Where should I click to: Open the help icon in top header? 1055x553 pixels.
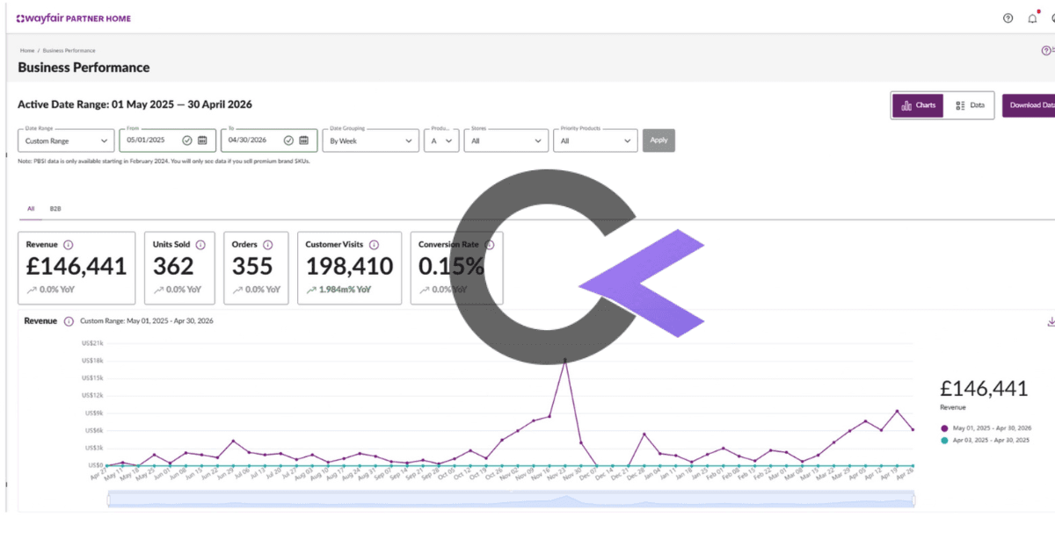1008,18
